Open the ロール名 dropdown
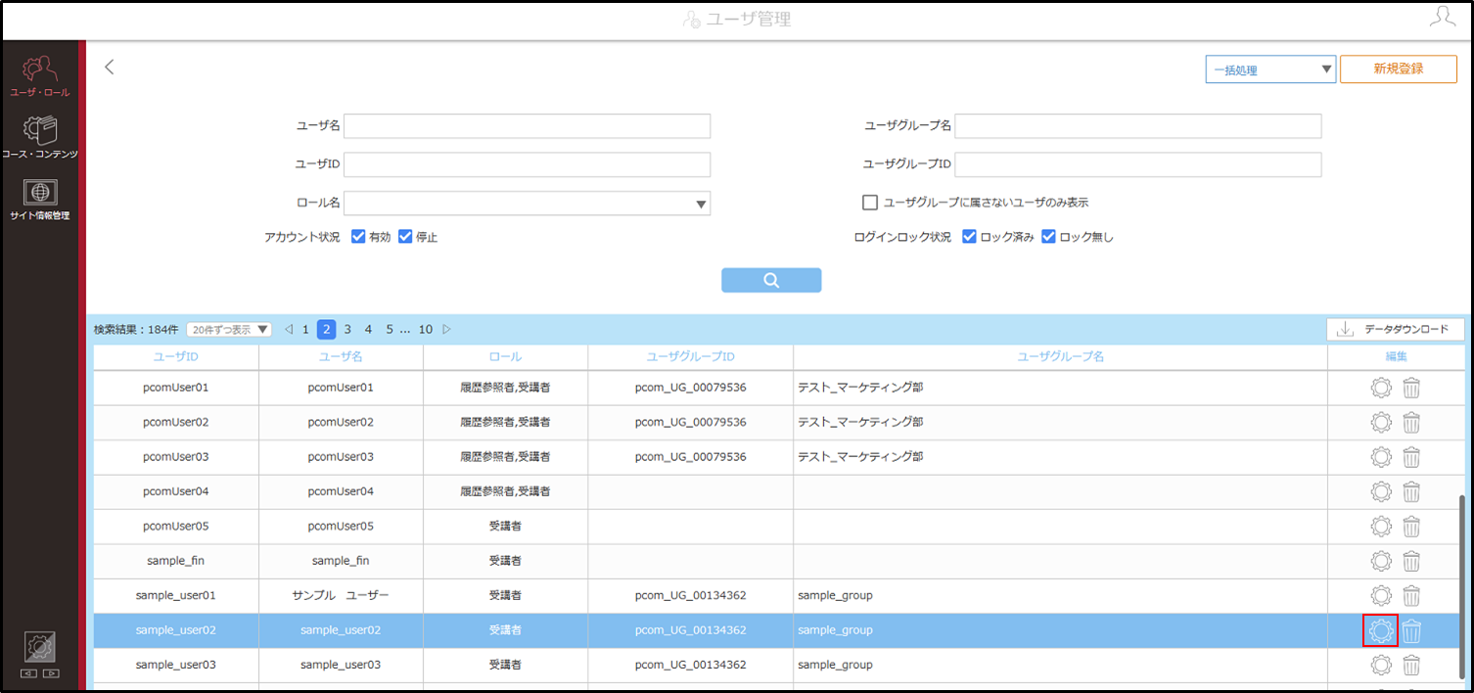 click(527, 203)
